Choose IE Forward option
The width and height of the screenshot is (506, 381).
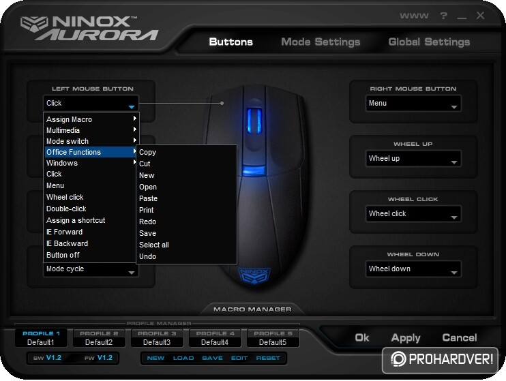pos(91,232)
